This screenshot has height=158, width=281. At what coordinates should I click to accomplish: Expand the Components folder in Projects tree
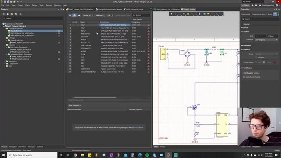coord(5,64)
